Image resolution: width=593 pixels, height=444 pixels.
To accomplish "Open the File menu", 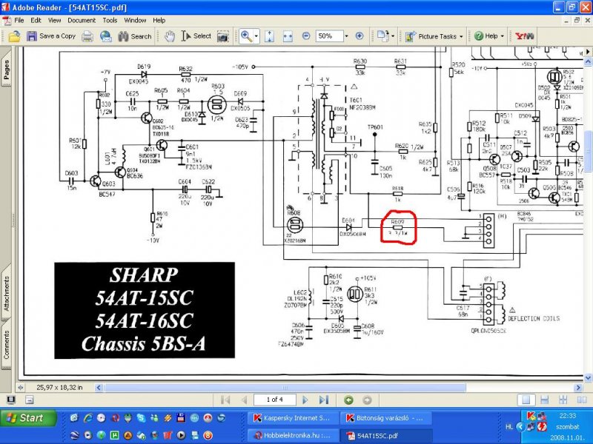I will click(19, 21).
